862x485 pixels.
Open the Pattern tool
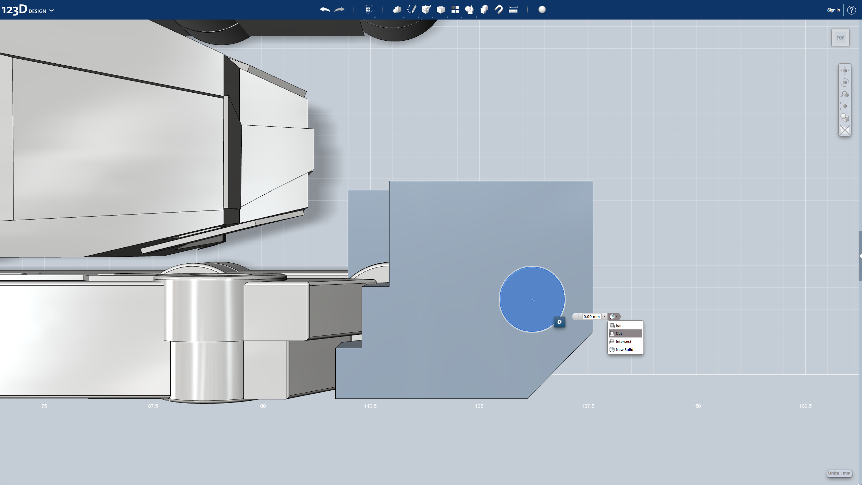coord(455,10)
